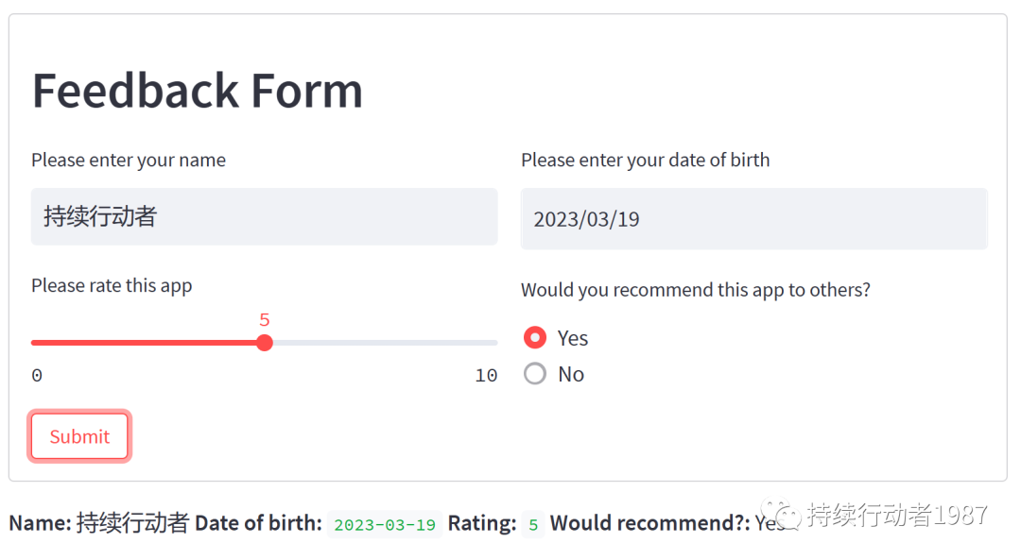This screenshot has height=560, width=1021.
Task: Focus the name input field
Action: [x=264, y=217]
